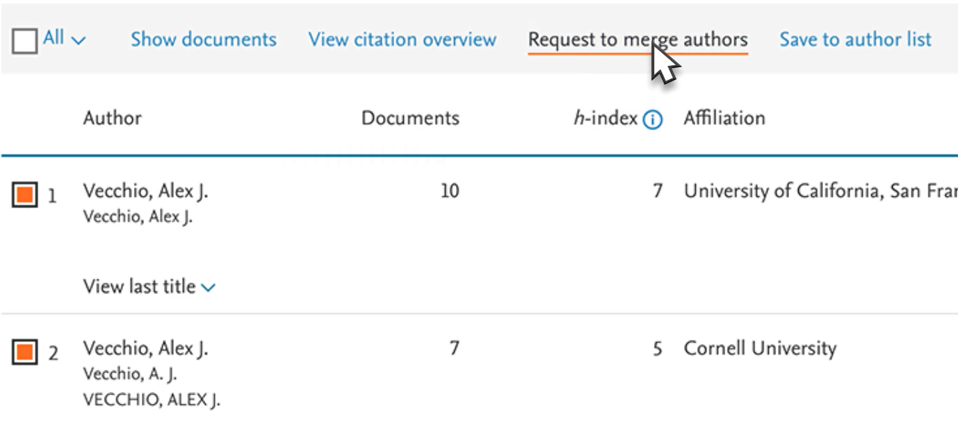958x421 pixels.
Task: Click Documents count 7 for Cornell author
Action: click(453, 347)
